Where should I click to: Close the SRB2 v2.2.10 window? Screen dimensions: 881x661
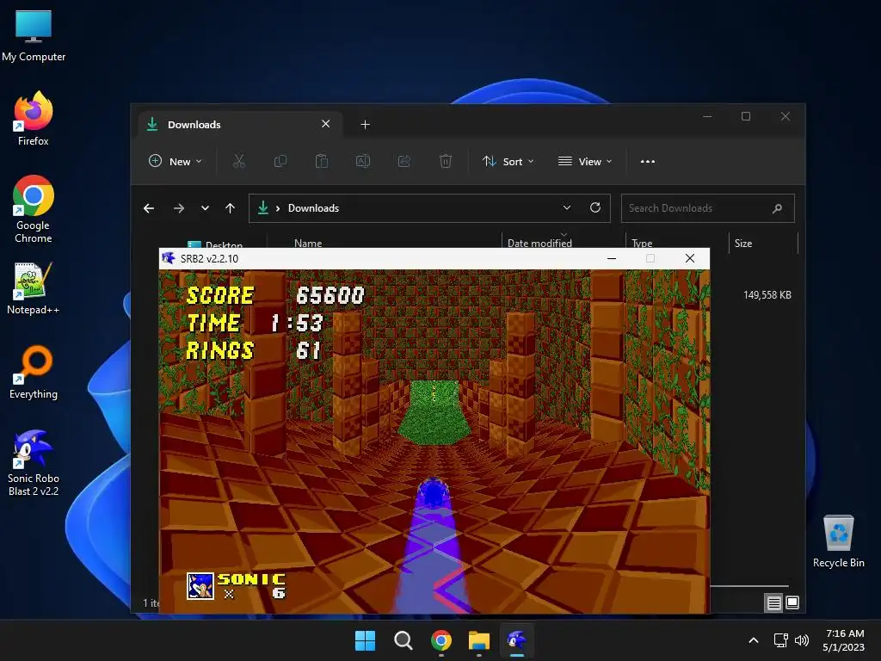[690, 258]
